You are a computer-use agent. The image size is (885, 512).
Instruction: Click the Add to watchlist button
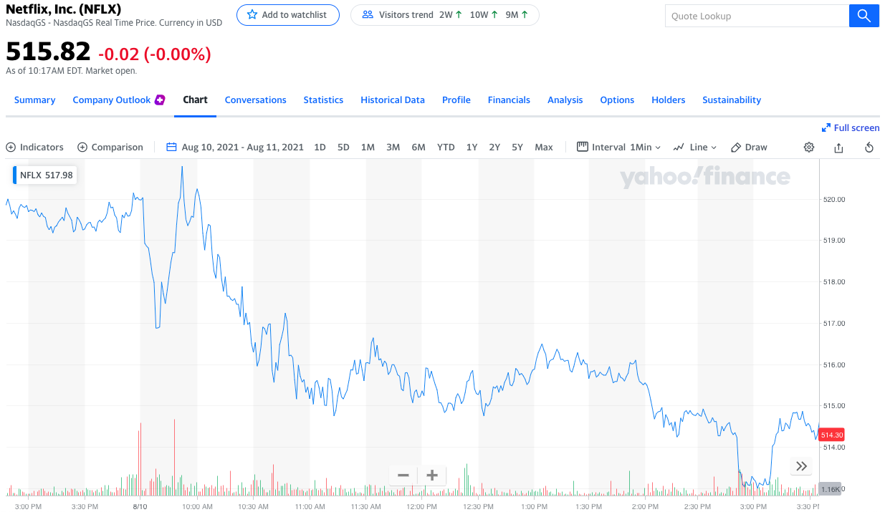tap(288, 14)
